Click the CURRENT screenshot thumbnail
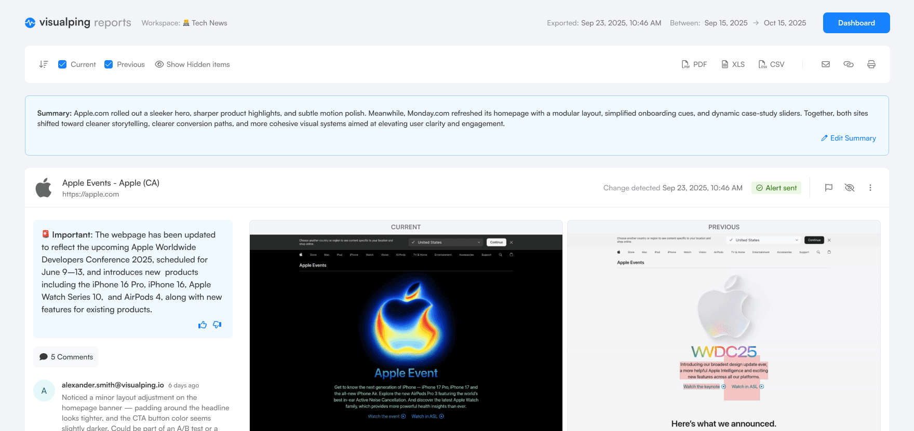Viewport: 914px width, 431px height. pyautogui.click(x=406, y=332)
